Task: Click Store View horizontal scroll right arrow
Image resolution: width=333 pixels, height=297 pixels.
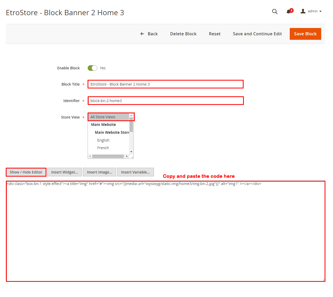Action: [127, 156]
